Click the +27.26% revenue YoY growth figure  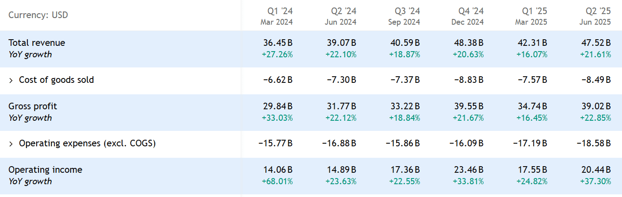[x=278, y=55]
